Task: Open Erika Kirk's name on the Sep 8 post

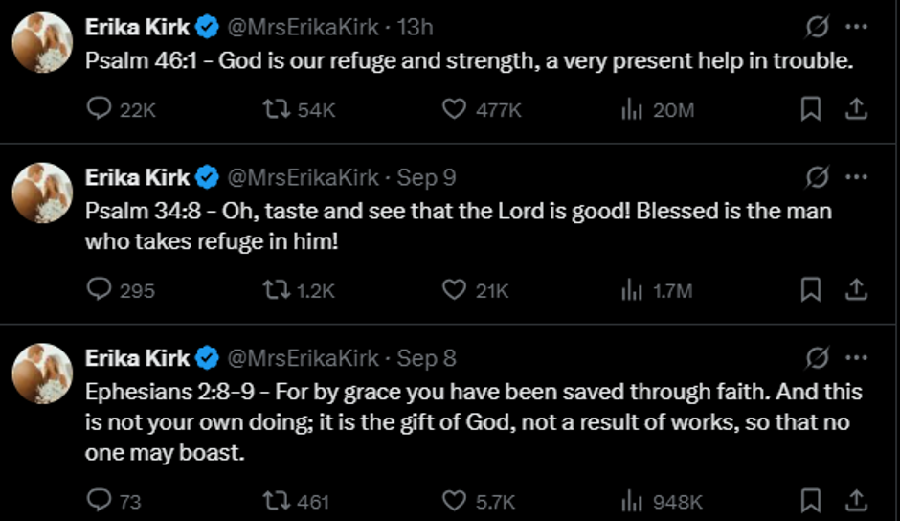Action: pyautogui.click(x=138, y=358)
